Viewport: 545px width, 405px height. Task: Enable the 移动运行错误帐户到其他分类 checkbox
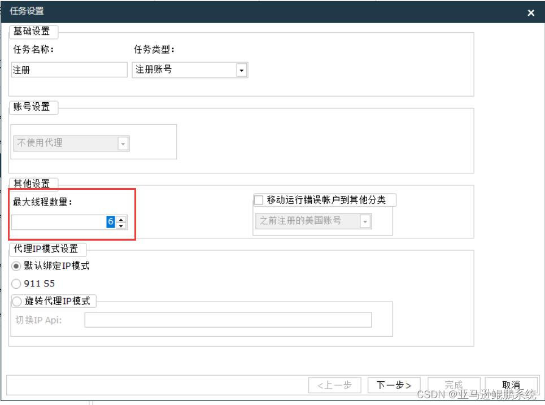coord(259,200)
